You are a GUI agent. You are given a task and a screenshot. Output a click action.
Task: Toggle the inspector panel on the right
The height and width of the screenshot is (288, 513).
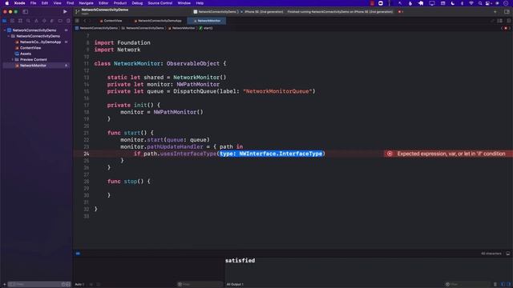(x=507, y=12)
